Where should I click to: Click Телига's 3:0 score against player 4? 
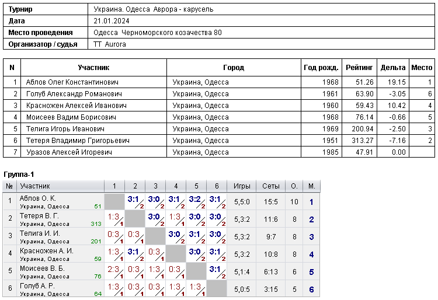pyautogui.click(x=174, y=235)
